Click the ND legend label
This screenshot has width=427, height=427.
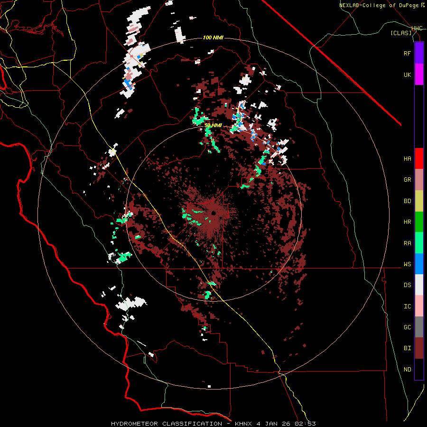pyautogui.click(x=407, y=370)
